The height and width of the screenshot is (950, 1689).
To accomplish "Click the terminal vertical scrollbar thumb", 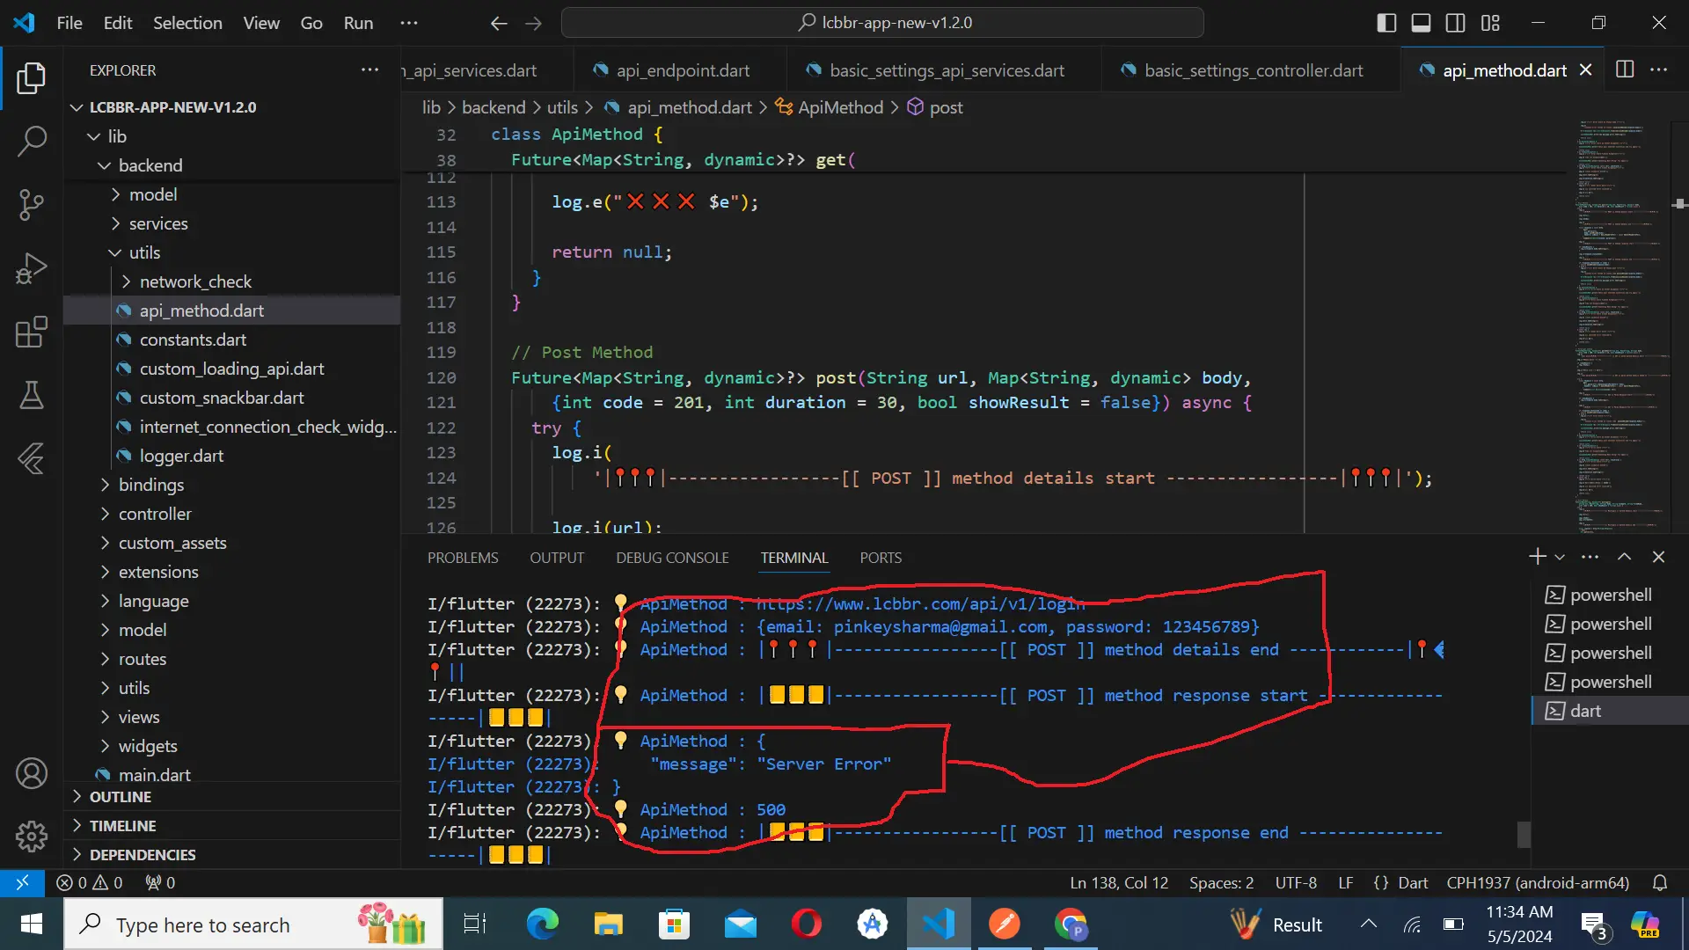I will coord(1524,834).
